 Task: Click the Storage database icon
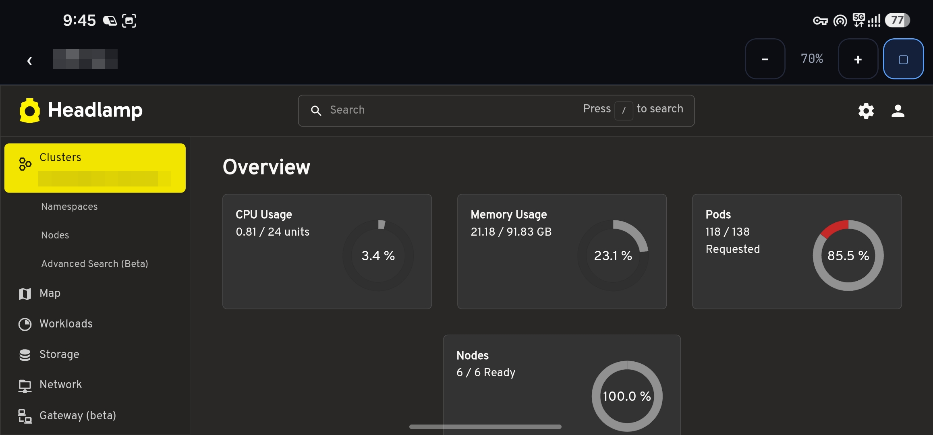[25, 355]
